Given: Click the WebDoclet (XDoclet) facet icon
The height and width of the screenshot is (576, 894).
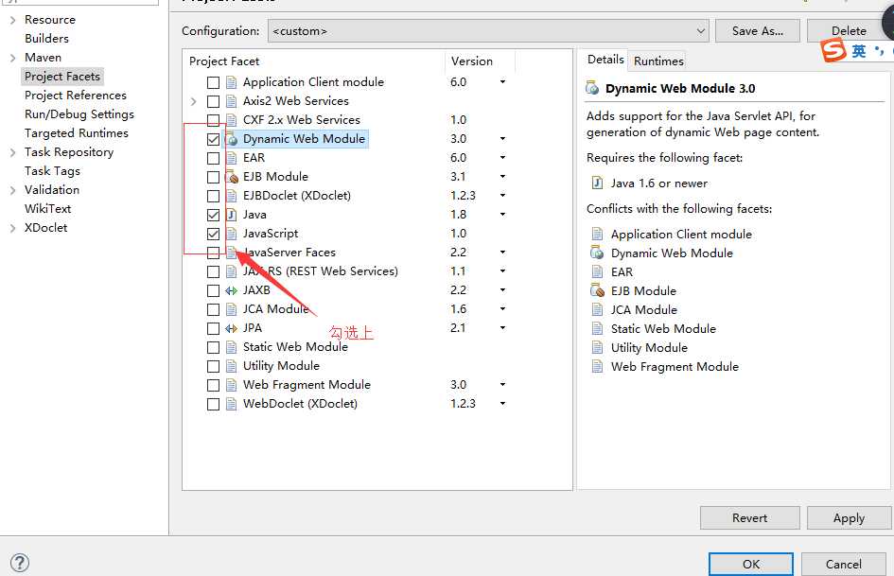Looking at the screenshot, I should [x=232, y=404].
